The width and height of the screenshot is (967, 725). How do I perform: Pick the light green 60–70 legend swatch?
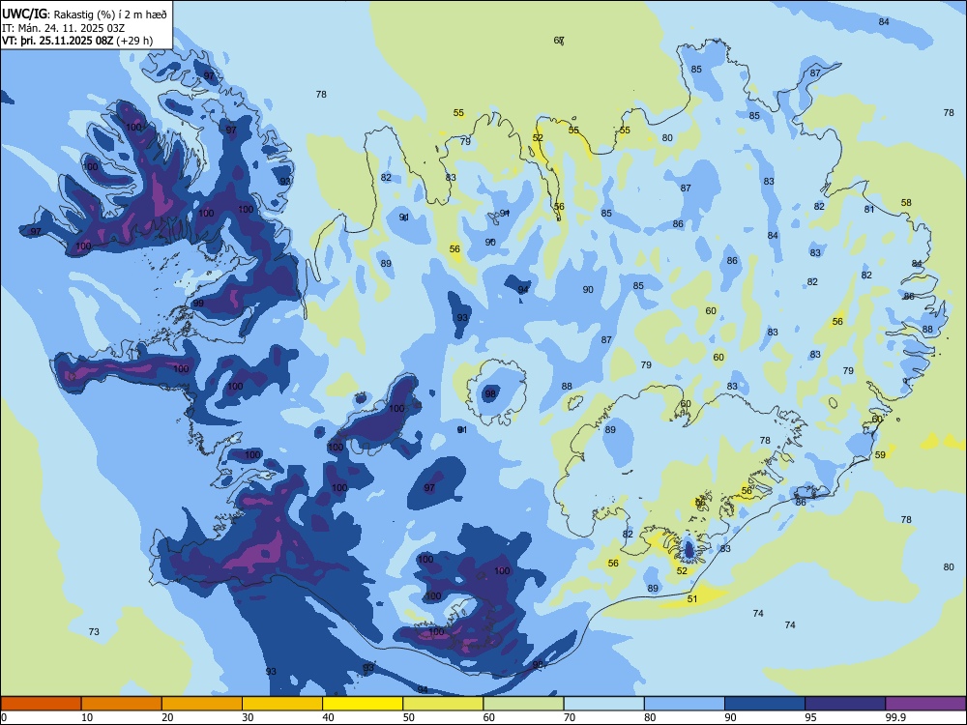tap(523, 704)
